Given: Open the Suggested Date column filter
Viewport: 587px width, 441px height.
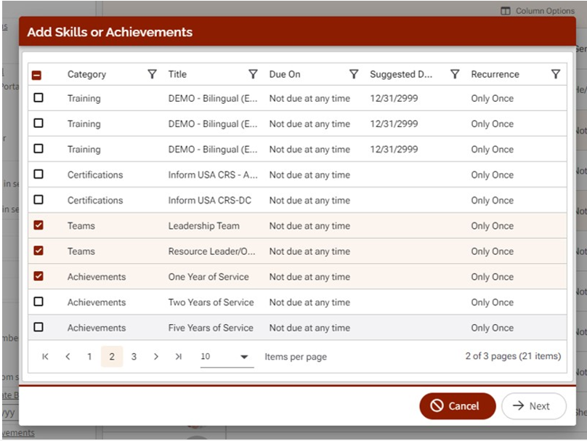Looking at the screenshot, I should click(x=455, y=74).
